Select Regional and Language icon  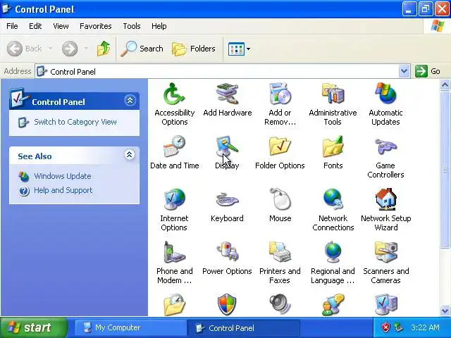333,252
